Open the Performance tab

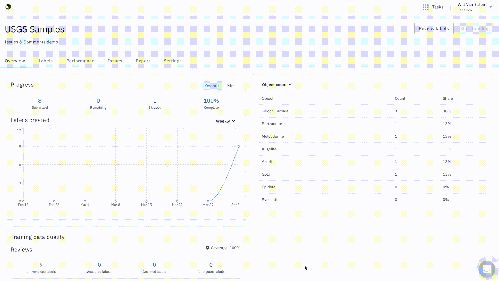click(80, 61)
